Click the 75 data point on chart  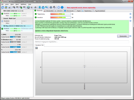[85, 67]
